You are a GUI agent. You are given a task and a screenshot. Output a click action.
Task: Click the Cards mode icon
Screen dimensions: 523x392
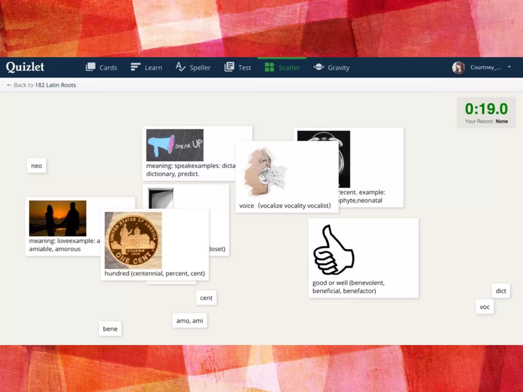coord(90,67)
